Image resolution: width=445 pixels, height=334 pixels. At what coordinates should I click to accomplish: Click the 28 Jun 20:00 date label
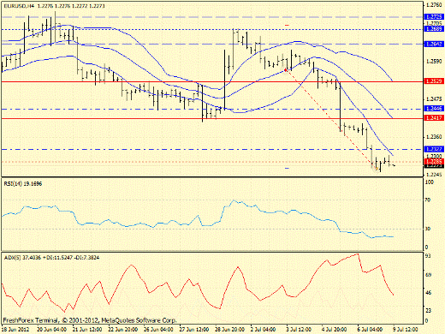tap(229, 330)
